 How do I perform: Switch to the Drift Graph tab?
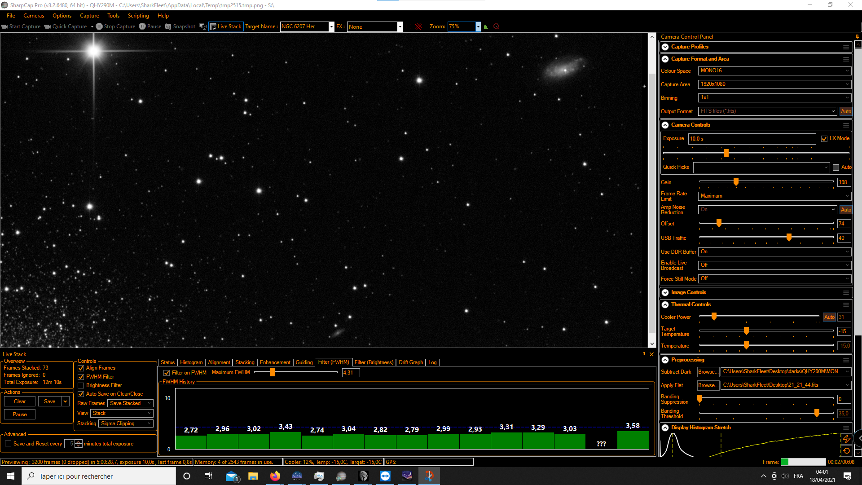(410, 362)
